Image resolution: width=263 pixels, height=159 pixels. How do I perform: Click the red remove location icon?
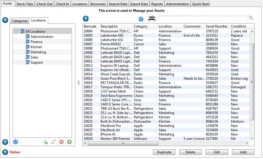pos(61,142)
